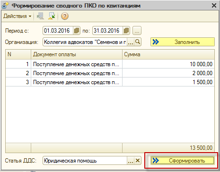The image size is (220, 172).
Task: Click the total 13 500,00 footer cell
Action: (x=168, y=148)
